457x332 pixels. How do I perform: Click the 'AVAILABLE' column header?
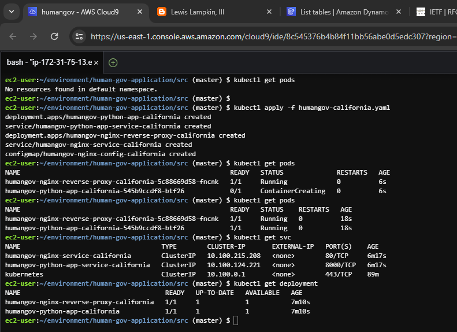(262, 293)
